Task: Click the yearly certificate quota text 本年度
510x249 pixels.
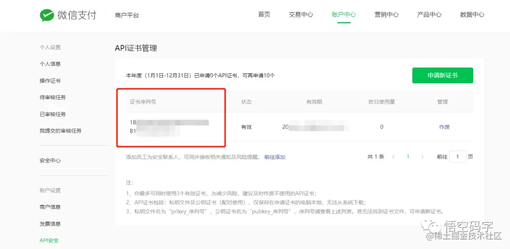Action: [x=200, y=76]
